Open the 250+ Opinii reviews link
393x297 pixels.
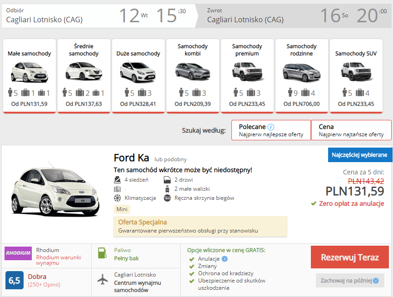click(44, 285)
